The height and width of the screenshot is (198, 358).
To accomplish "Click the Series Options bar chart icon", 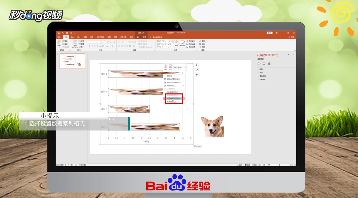I will click(x=269, y=64).
